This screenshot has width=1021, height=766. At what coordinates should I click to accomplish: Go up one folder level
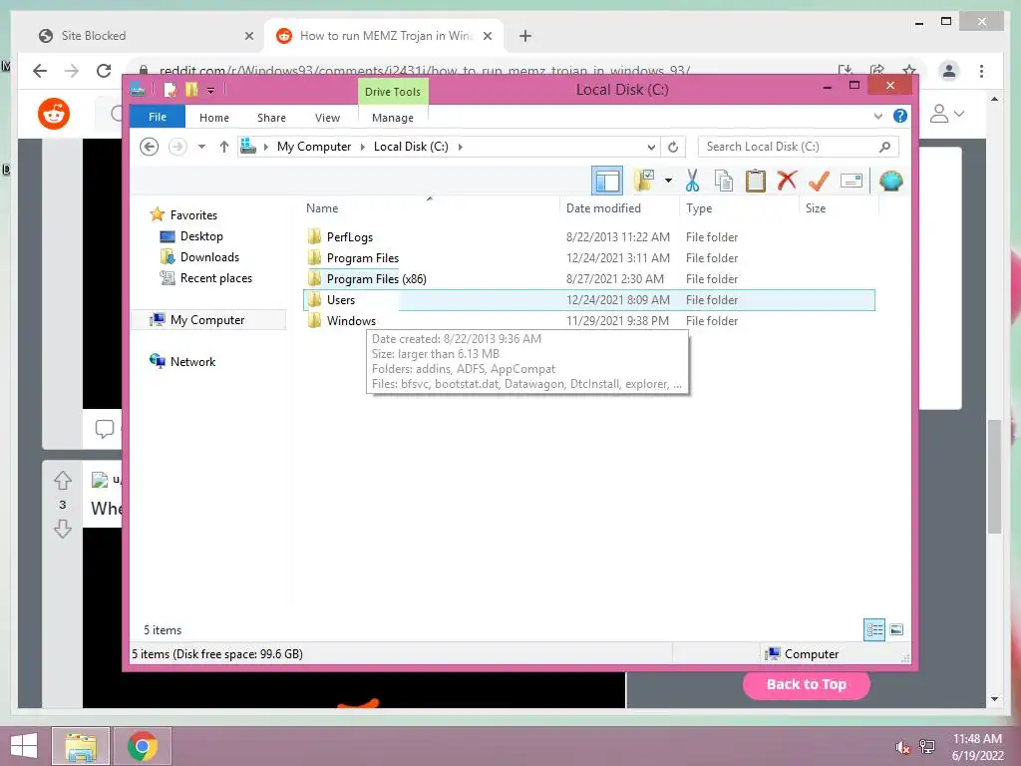(x=224, y=147)
